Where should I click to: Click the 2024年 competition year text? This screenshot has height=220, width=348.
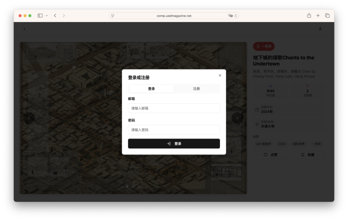[x=267, y=111]
